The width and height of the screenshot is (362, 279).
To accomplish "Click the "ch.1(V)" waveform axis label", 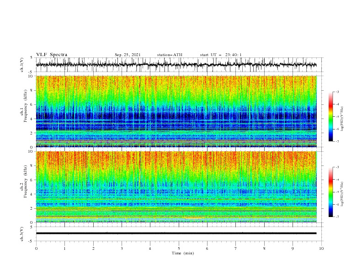I will 22,65.
